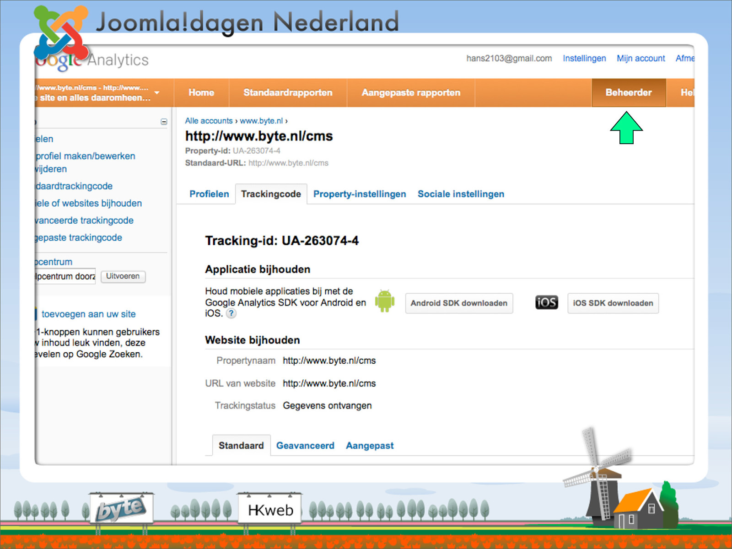Open Standaardrapporten in the navigation bar

[x=288, y=92]
